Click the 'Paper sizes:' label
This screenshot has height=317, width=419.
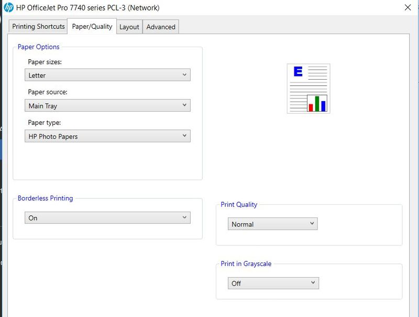tap(45, 62)
